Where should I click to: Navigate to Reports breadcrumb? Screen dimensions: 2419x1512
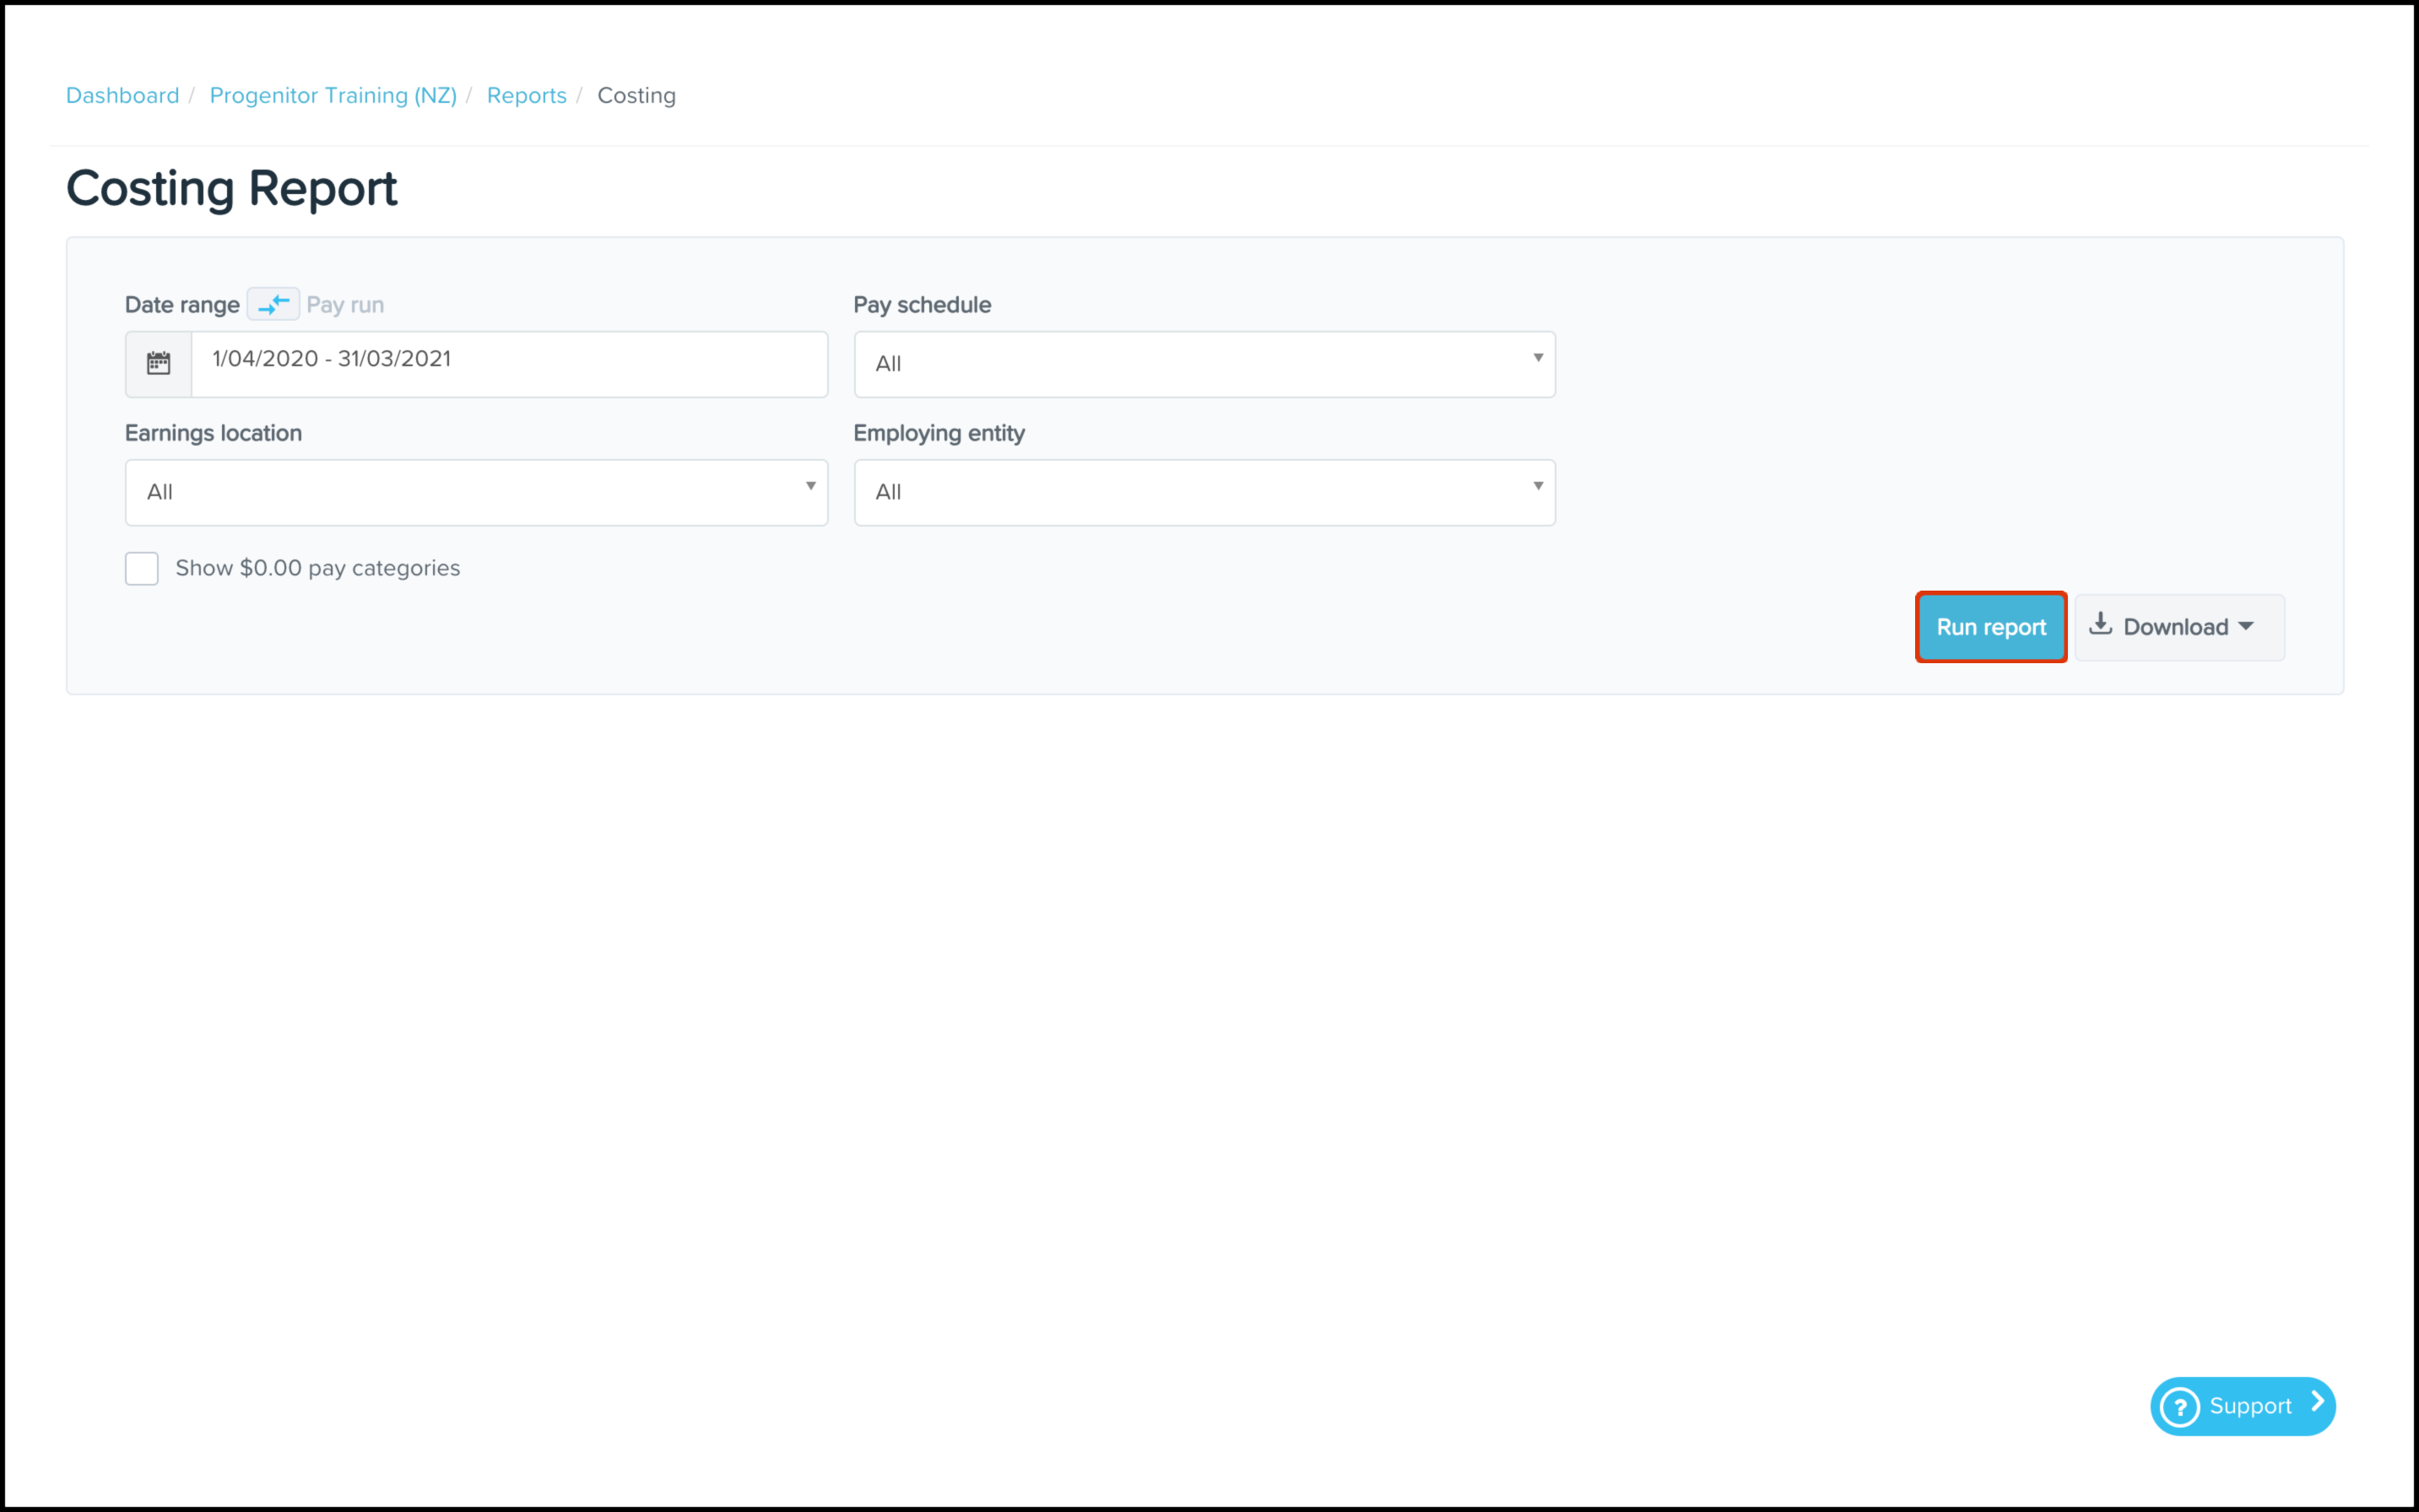[x=526, y=95]
